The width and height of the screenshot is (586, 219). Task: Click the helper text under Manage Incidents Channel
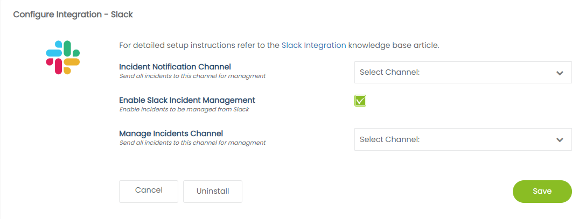click(192, 143)
